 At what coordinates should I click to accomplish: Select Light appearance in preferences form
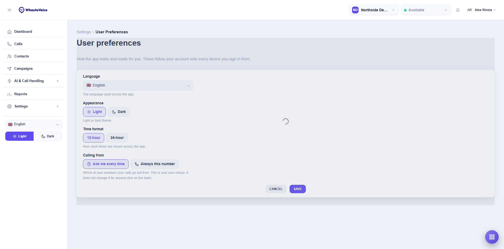click(x=94, y=112)
